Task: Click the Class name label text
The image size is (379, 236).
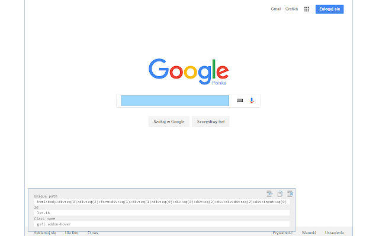Action: click(45, 219)
